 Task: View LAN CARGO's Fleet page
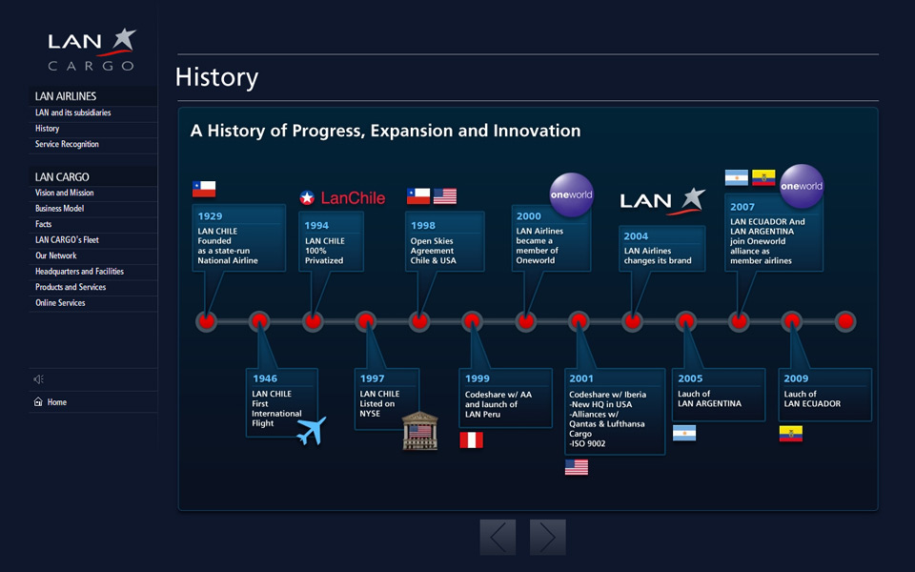[92, 240]
